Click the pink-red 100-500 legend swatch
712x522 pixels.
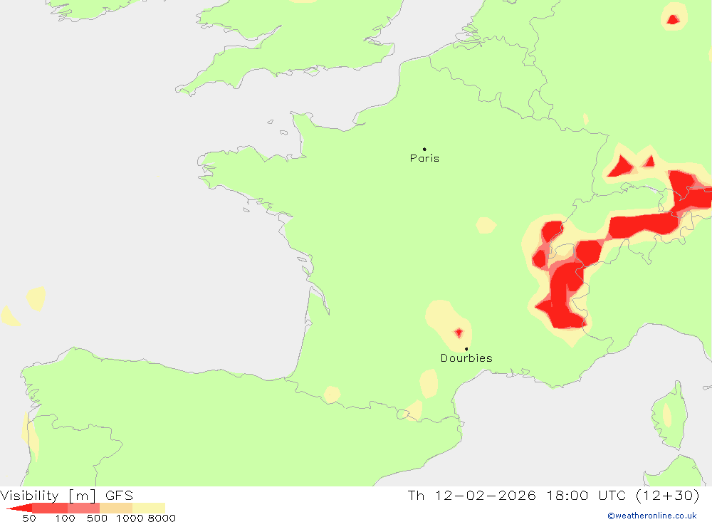(83, 508)
